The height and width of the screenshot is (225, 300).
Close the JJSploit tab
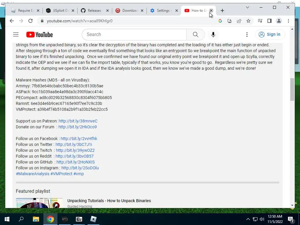pos(73,11)
